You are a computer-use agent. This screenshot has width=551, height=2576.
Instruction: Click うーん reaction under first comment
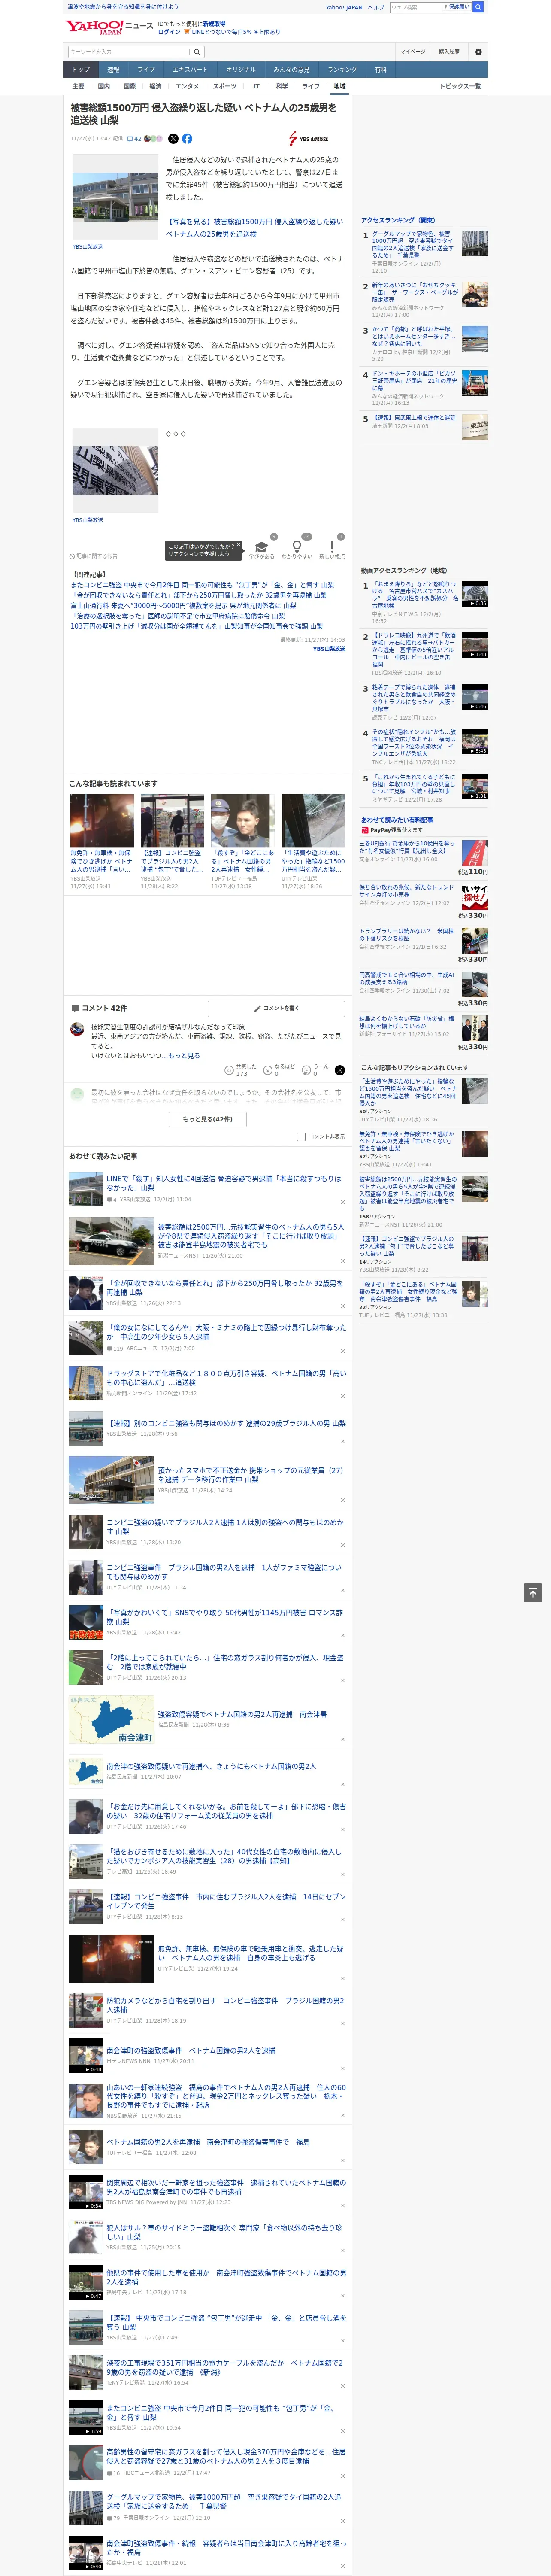pyautogui.click(x=316, y=1070)
